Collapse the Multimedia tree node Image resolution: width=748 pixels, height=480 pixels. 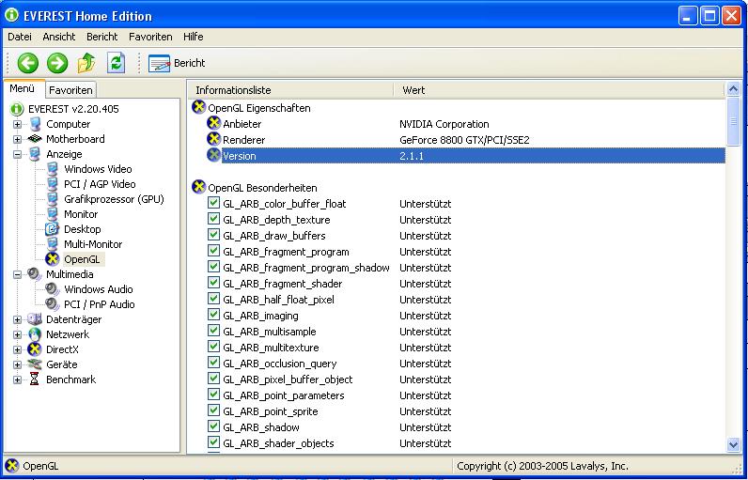pos(17,274)
